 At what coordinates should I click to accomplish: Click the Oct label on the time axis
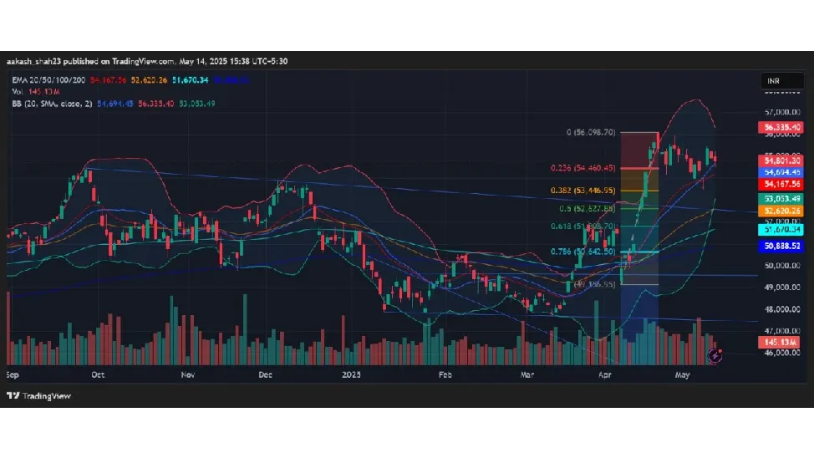tap(98, 374)
